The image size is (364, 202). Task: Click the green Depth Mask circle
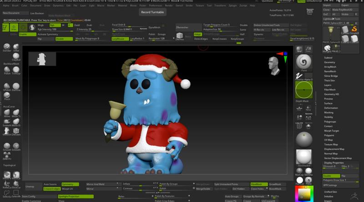303,90
